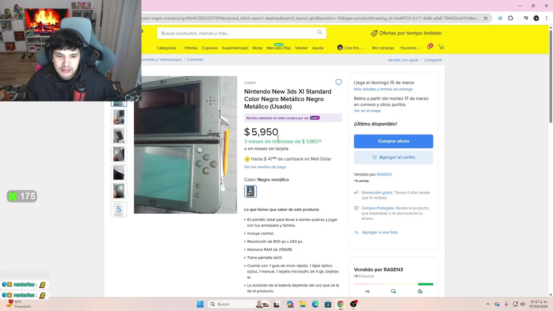Go to the Moda section
Viewport: 553px width, 311px height.
point(257,48)
